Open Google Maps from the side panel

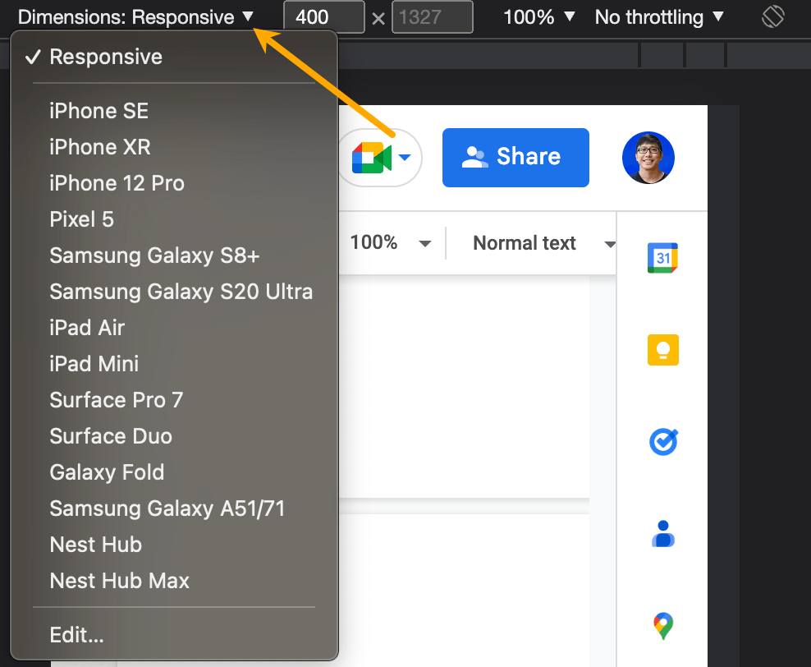point(662,625)
